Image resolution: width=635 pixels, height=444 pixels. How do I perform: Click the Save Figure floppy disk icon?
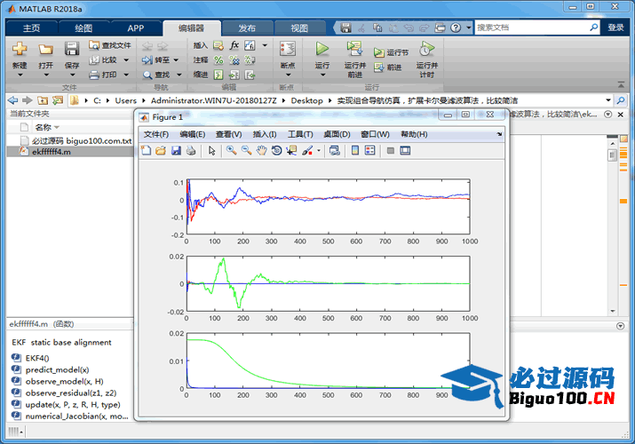pyautogui.click(x=176, y=151)
